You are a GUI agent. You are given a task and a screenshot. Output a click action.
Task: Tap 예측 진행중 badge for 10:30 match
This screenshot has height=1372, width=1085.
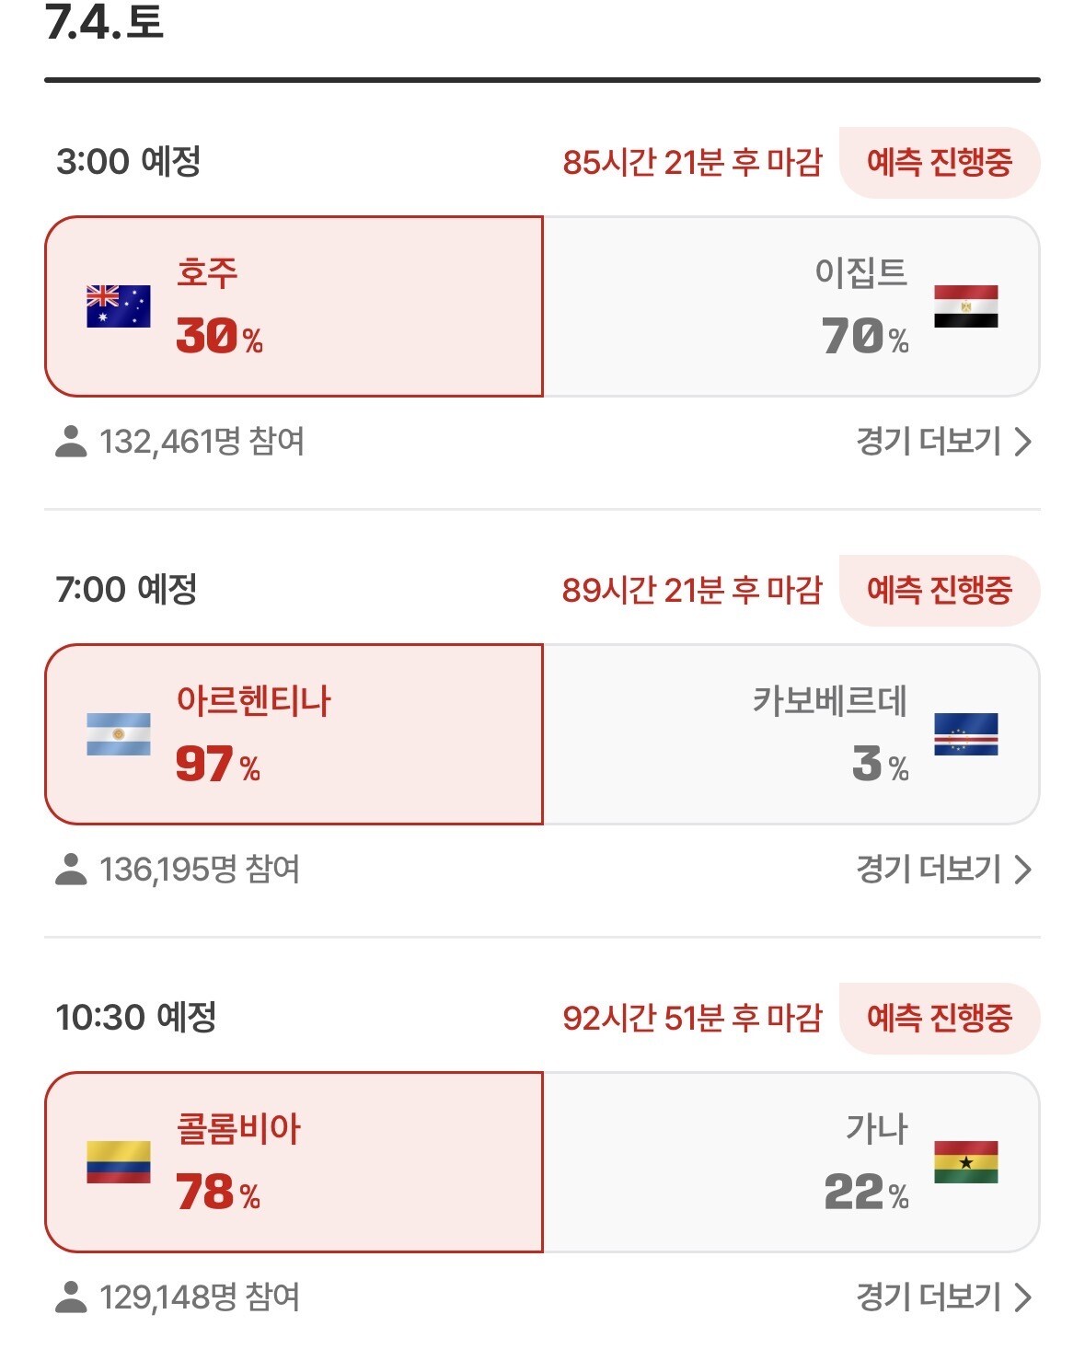pos(940,1019)
